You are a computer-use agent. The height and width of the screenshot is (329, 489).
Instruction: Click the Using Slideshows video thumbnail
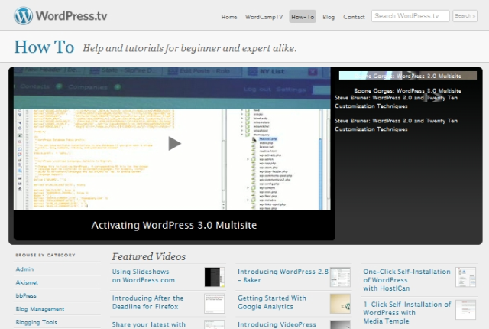215,277
